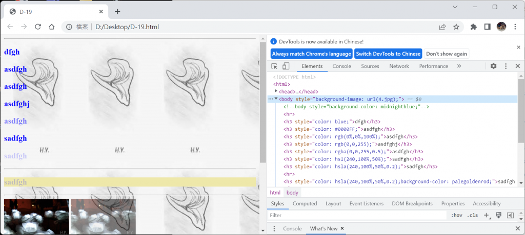The image size is (525, 235).
Task: Close the What's New drawer tab
Action: tap(342, 229)
